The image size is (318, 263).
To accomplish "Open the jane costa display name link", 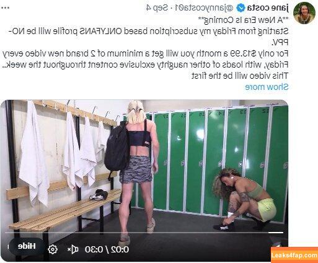I will click(x=268, y=8).
